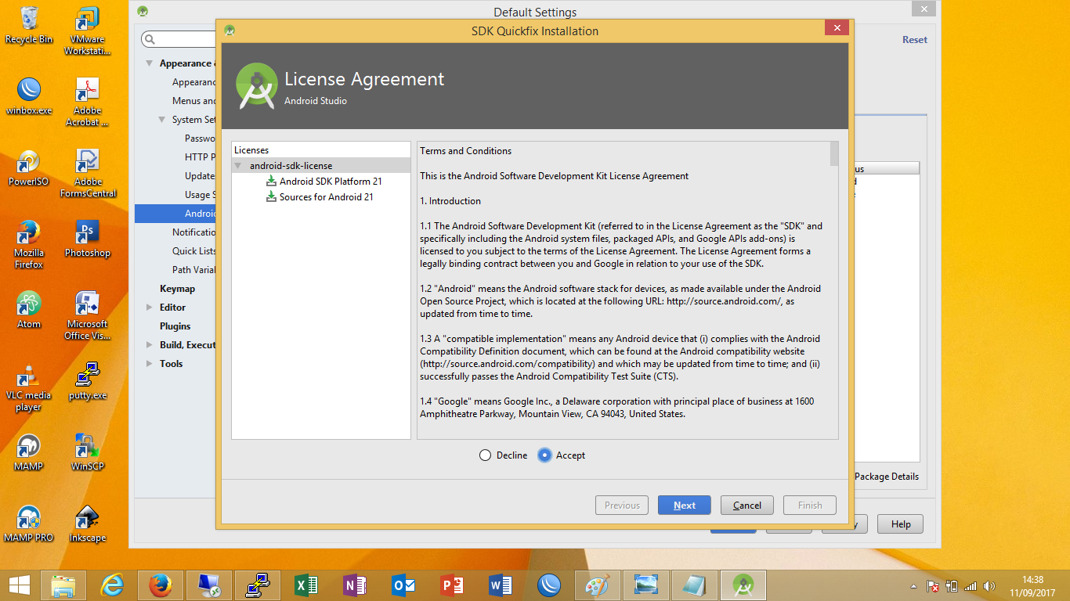This screenshot has width=1070, height=601.
Task: Open WinSCP desktop shortcut
Action: click(x=88, y=452)
